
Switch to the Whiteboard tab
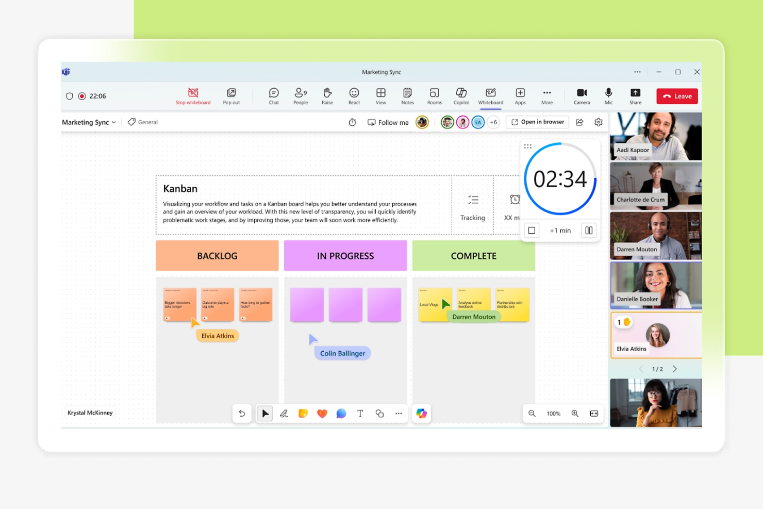(490, 96)
